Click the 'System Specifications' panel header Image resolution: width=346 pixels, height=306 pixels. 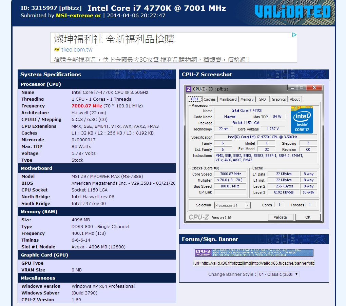(x=97, y=74)
